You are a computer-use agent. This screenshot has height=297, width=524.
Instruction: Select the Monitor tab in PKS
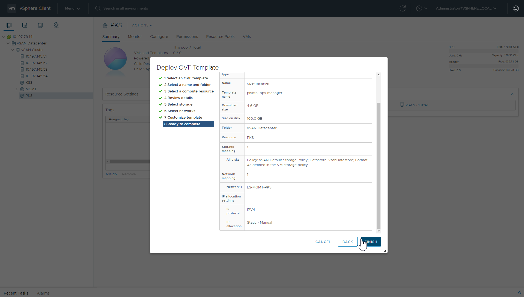pyautogui.click(x=135, y=36)
